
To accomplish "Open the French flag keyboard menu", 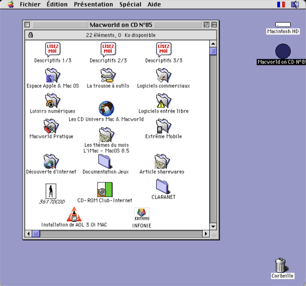I will click(x=281, y=4).
